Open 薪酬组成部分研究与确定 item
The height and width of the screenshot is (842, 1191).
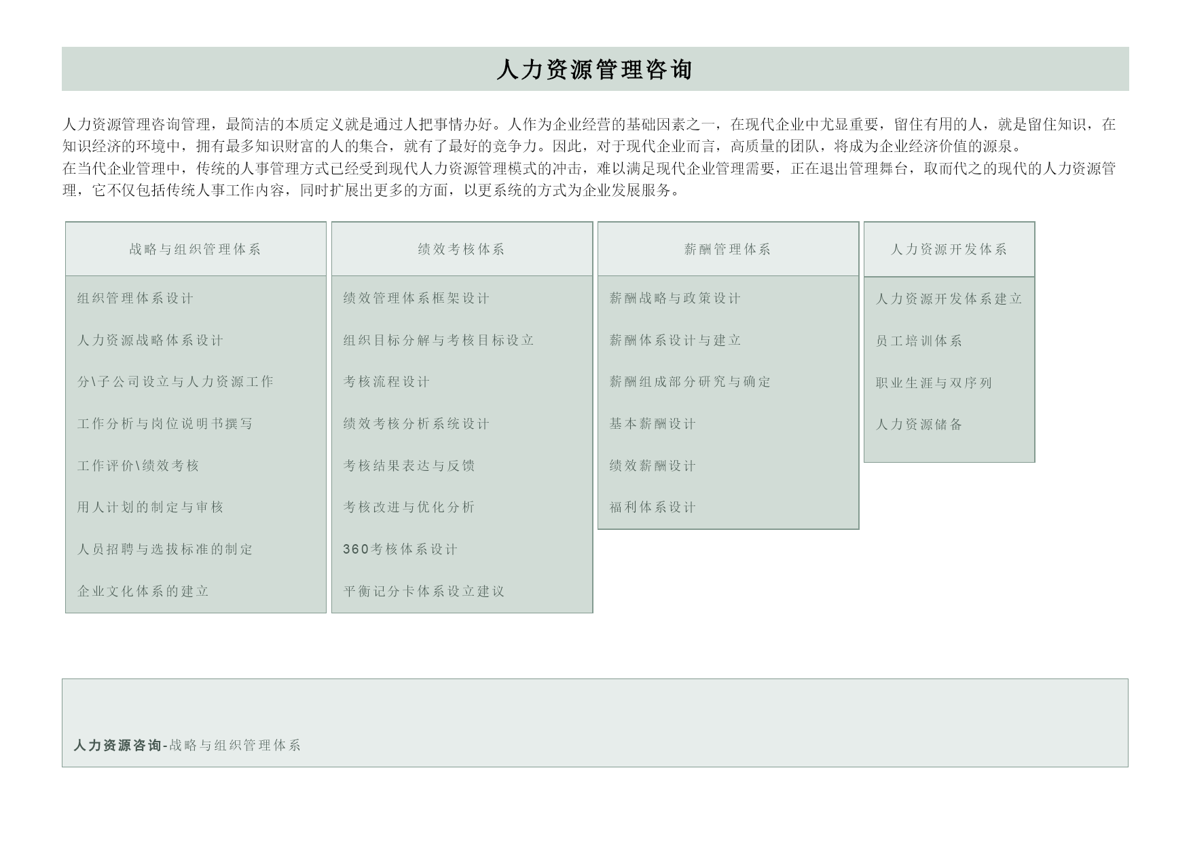point(690,382)
